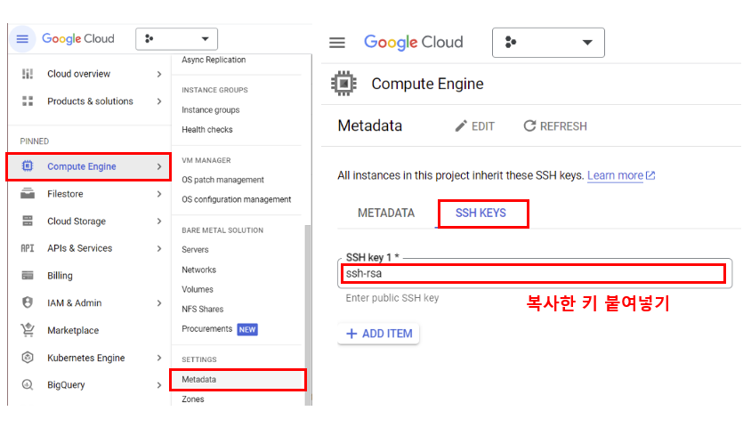Expand the Compute Engine submenu arrow
Image resolution: width=751 pixels, height=427 pixels.
point(159,166)
